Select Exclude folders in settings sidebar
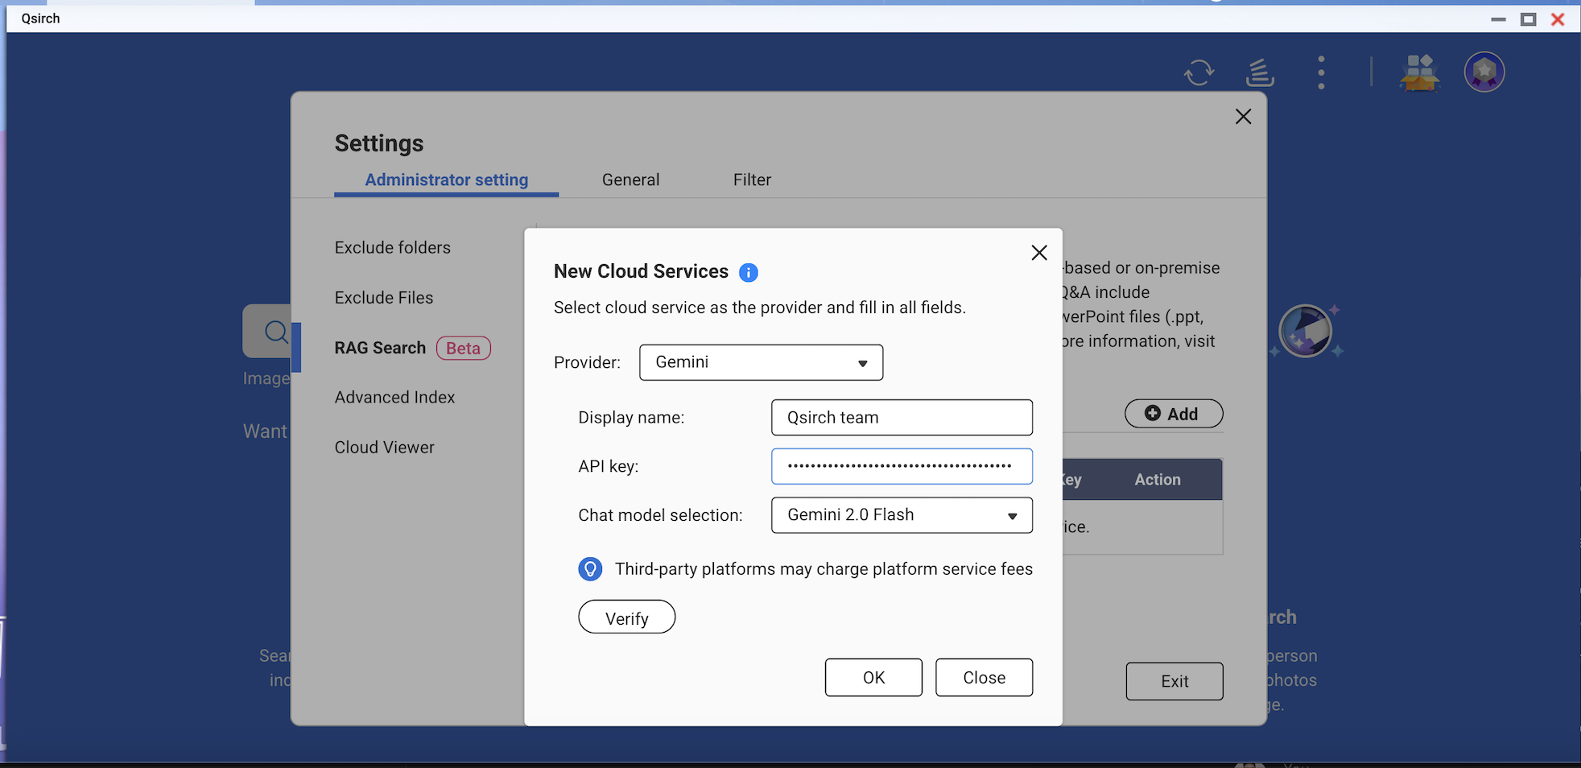1581x768 pixels. coord(393,248)
